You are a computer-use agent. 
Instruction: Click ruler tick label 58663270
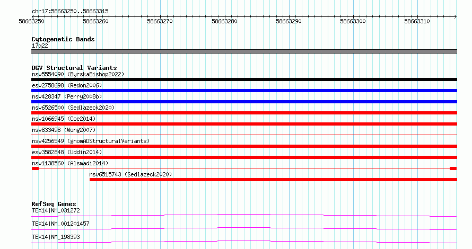[160, 21]
